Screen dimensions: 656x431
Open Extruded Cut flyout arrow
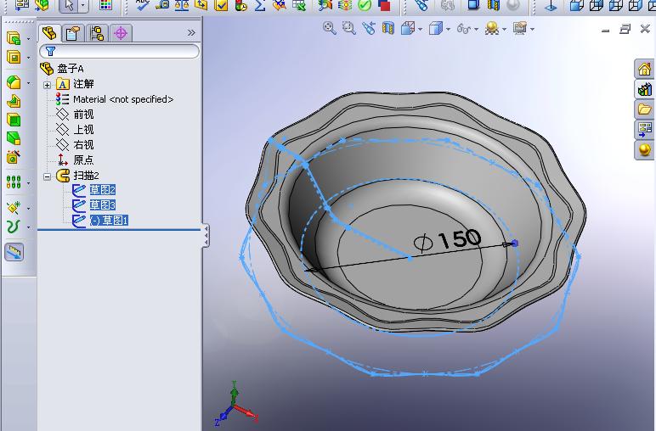tap(28, 58)
